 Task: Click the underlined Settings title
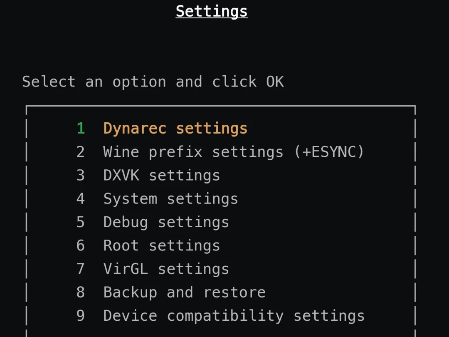pyautogui.click(x=212, y=12)
